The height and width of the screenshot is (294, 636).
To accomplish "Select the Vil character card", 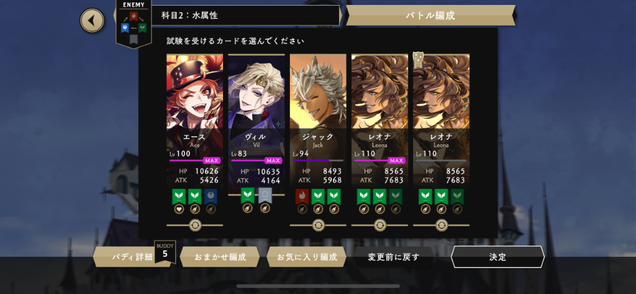I will pos(257,120).
